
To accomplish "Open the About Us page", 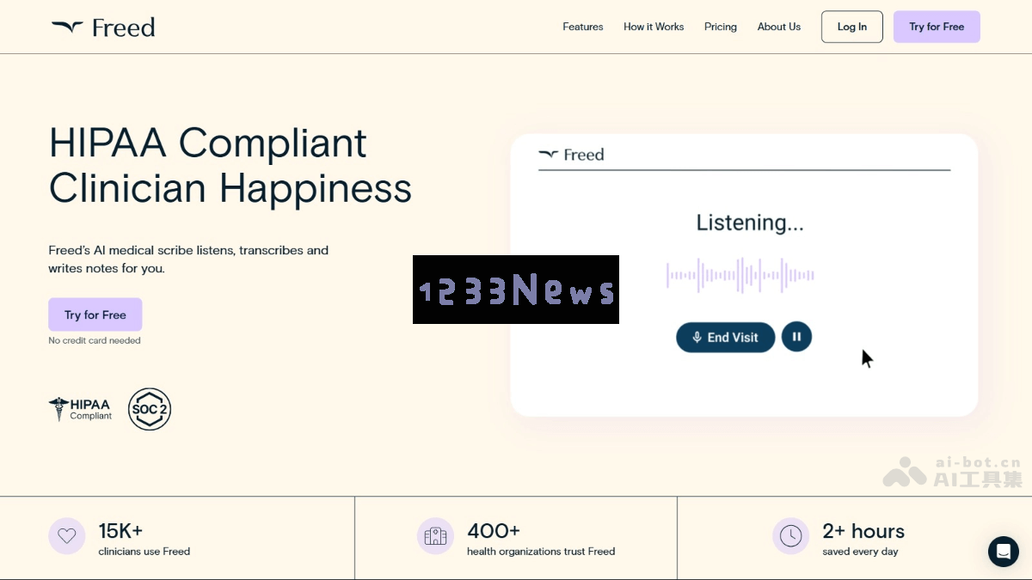I will pos(779,27).
